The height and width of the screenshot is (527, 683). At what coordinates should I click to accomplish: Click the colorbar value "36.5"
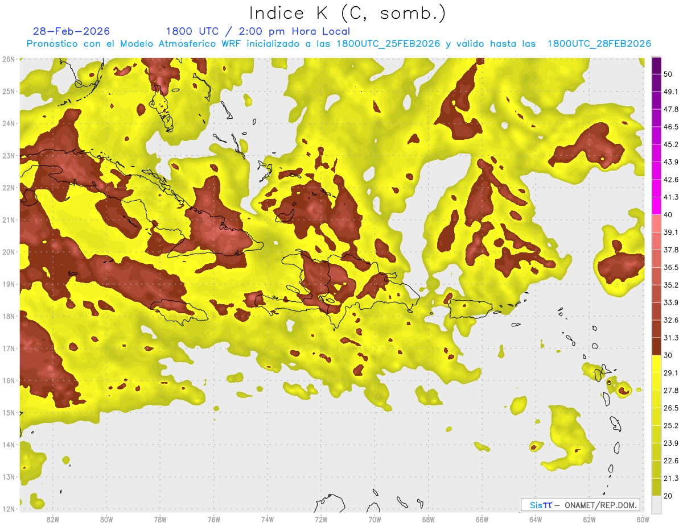671,267
